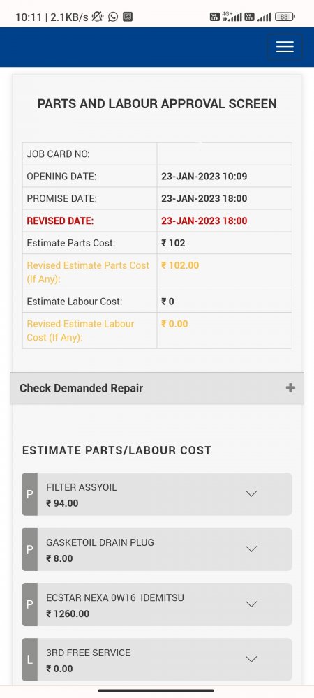Select the FILTER ASSYOIL ₹ 94.00 item
The image size is (314, 698).
click(x=157, y=494)
